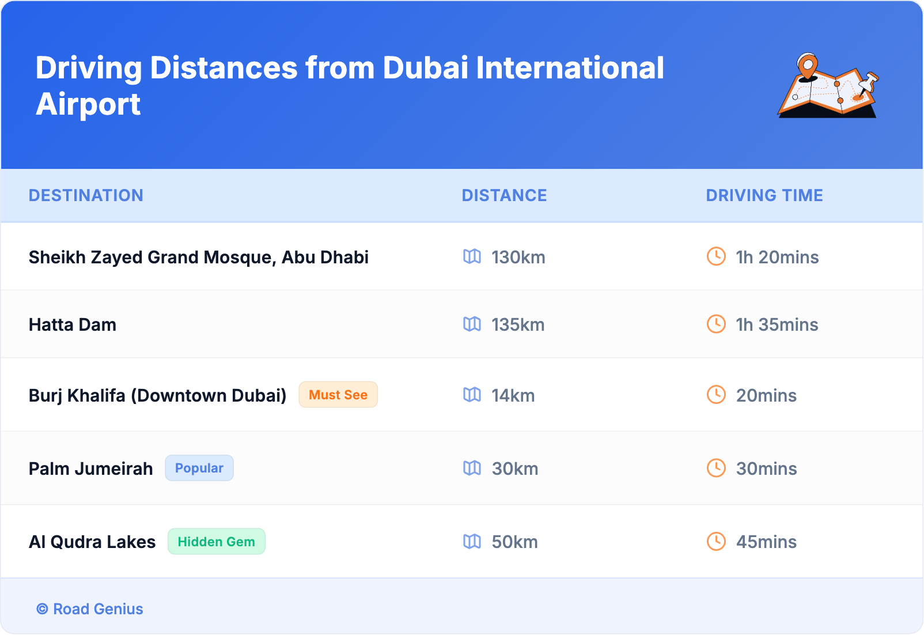Select the Hidden Gem badge
This screenshot has height=635, width=924.
pos(216,542)
